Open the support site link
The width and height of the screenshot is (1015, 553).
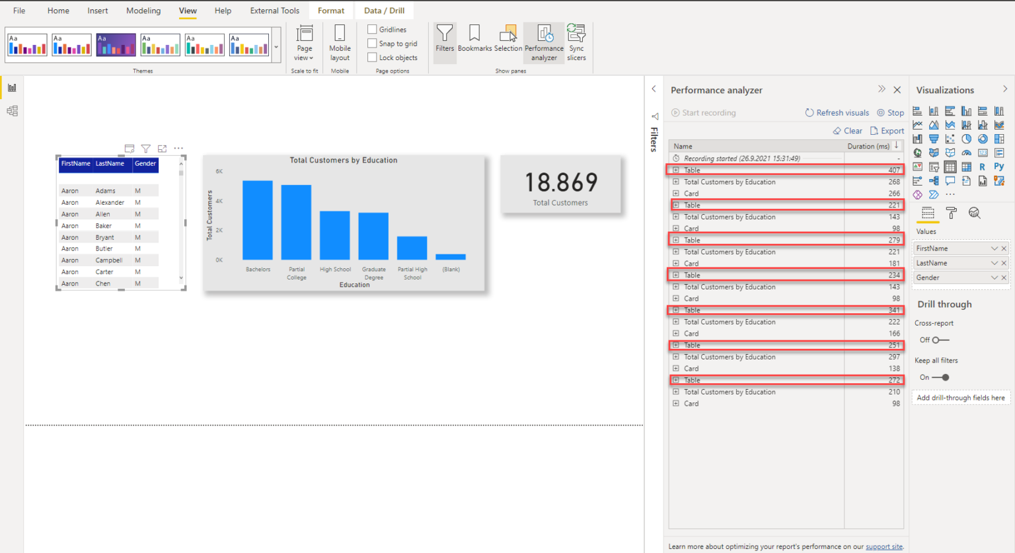884,546
